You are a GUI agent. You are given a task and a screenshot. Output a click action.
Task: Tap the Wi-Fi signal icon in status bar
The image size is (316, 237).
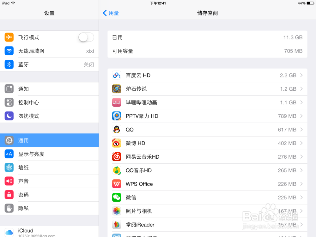point(13,3)
